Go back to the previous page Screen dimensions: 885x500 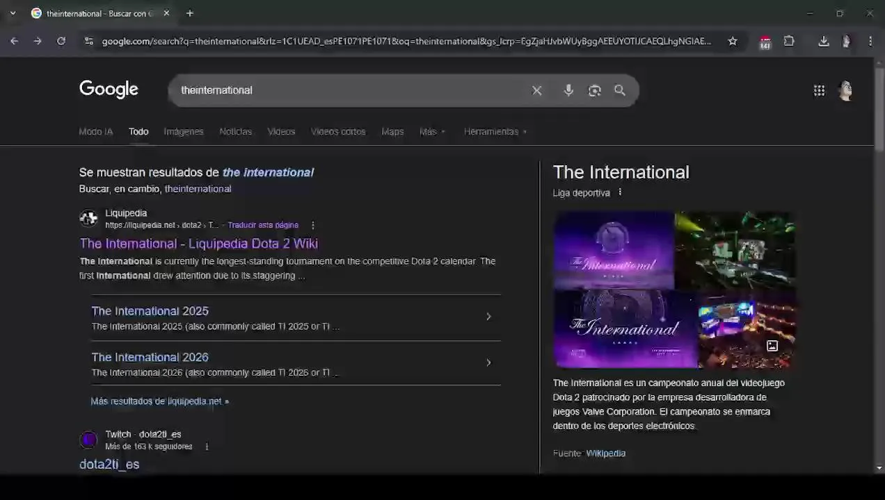point(14,41)
